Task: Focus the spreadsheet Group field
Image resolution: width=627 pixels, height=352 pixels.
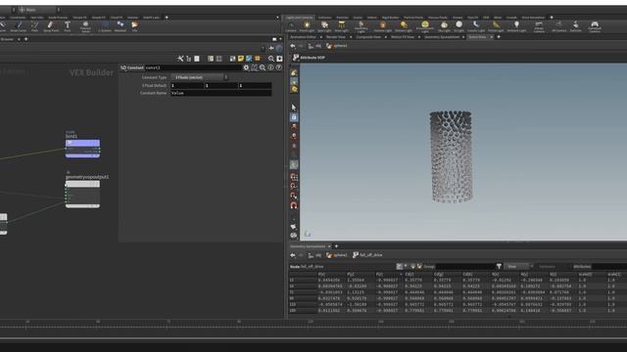Action: point(465,266)
